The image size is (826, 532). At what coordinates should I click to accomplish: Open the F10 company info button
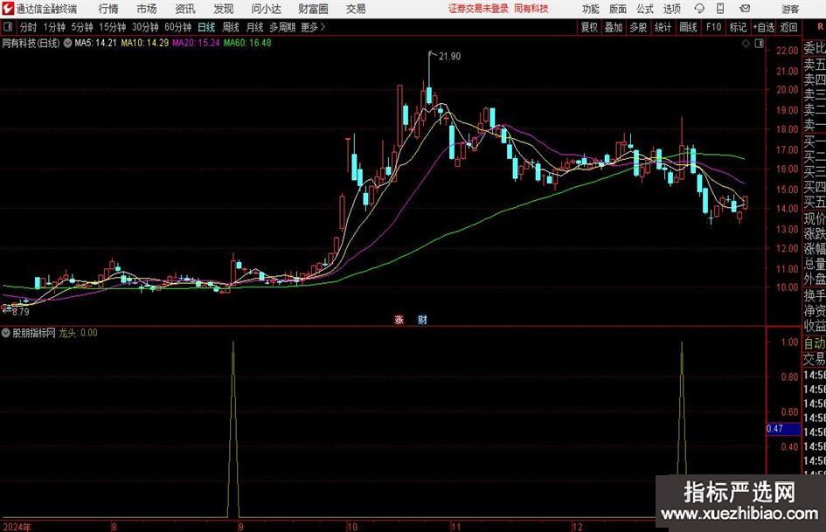pos(713,27)
